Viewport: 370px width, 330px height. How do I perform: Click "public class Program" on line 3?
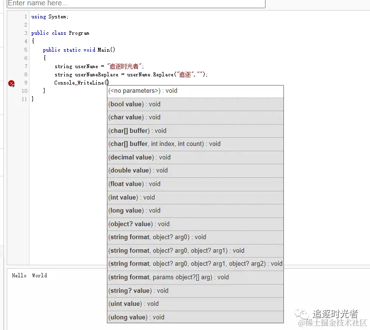tap(60, 33)
